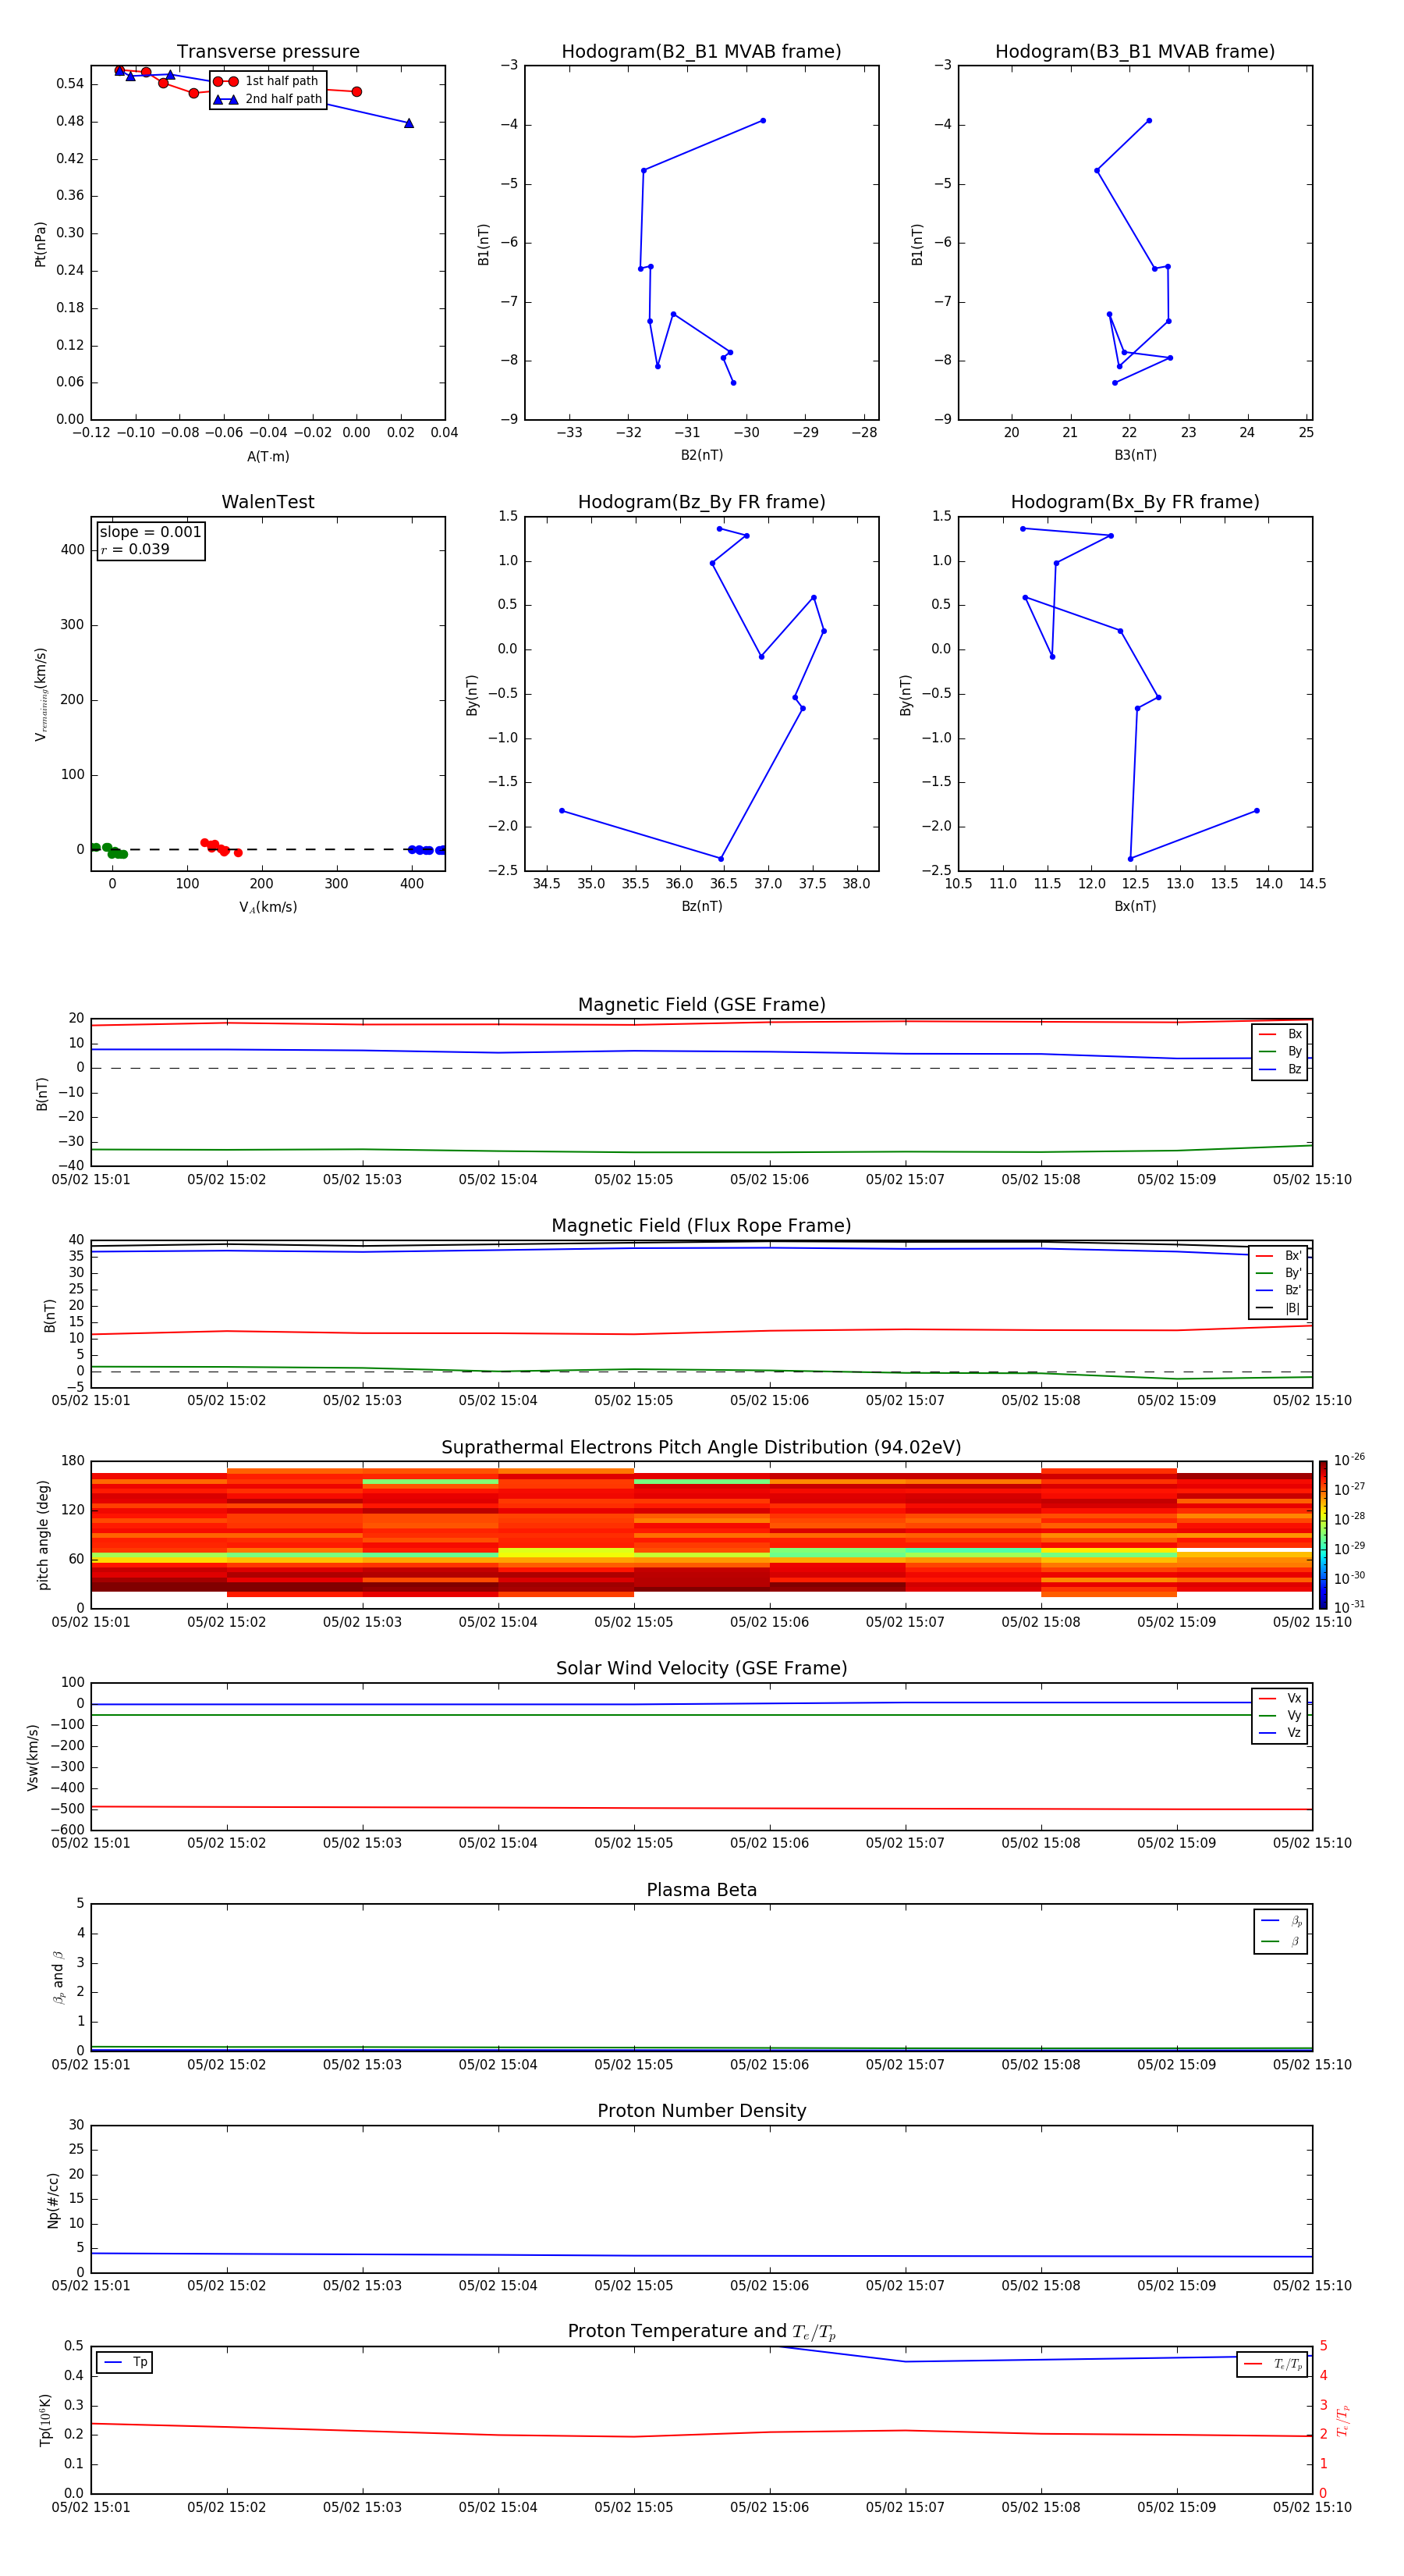Click the "slope = 0.001" annotation

coord(150,532)
